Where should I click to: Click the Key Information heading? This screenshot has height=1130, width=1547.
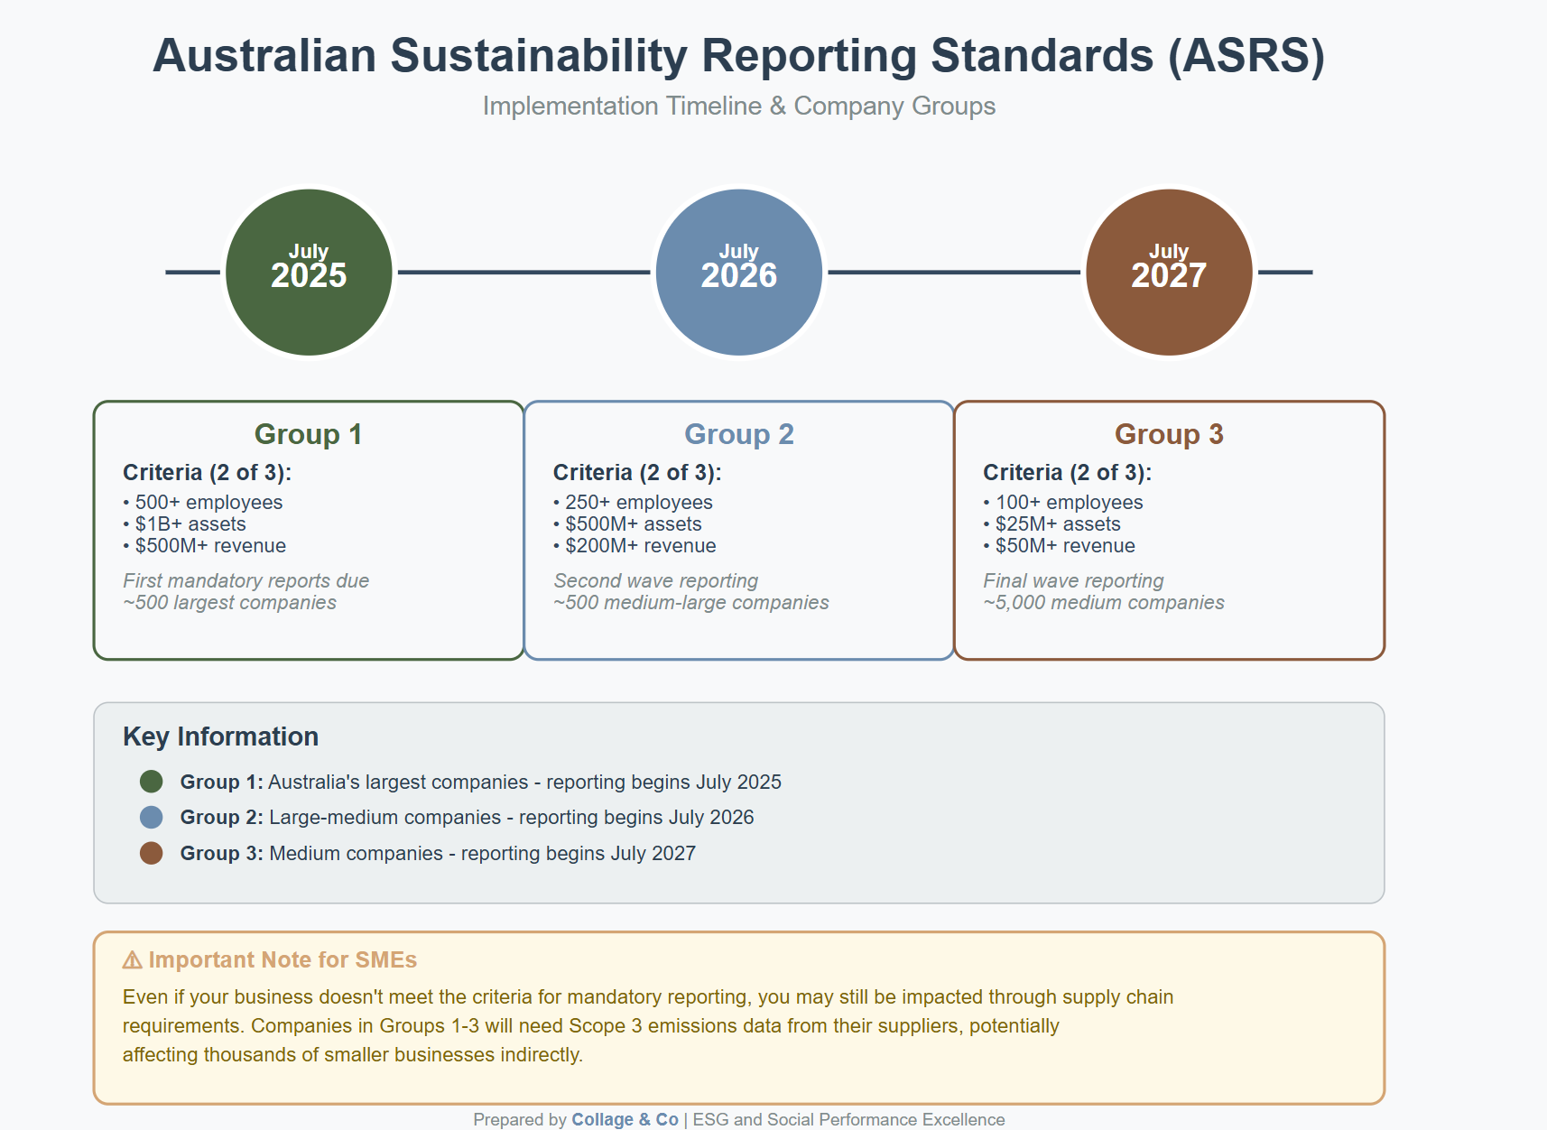coord(220,736)
